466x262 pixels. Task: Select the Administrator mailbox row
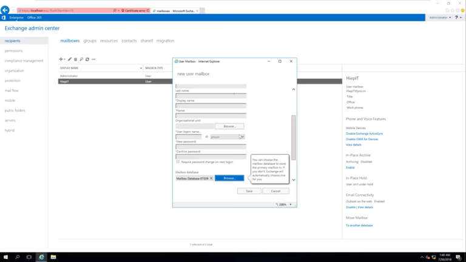(x=200, y=76)
